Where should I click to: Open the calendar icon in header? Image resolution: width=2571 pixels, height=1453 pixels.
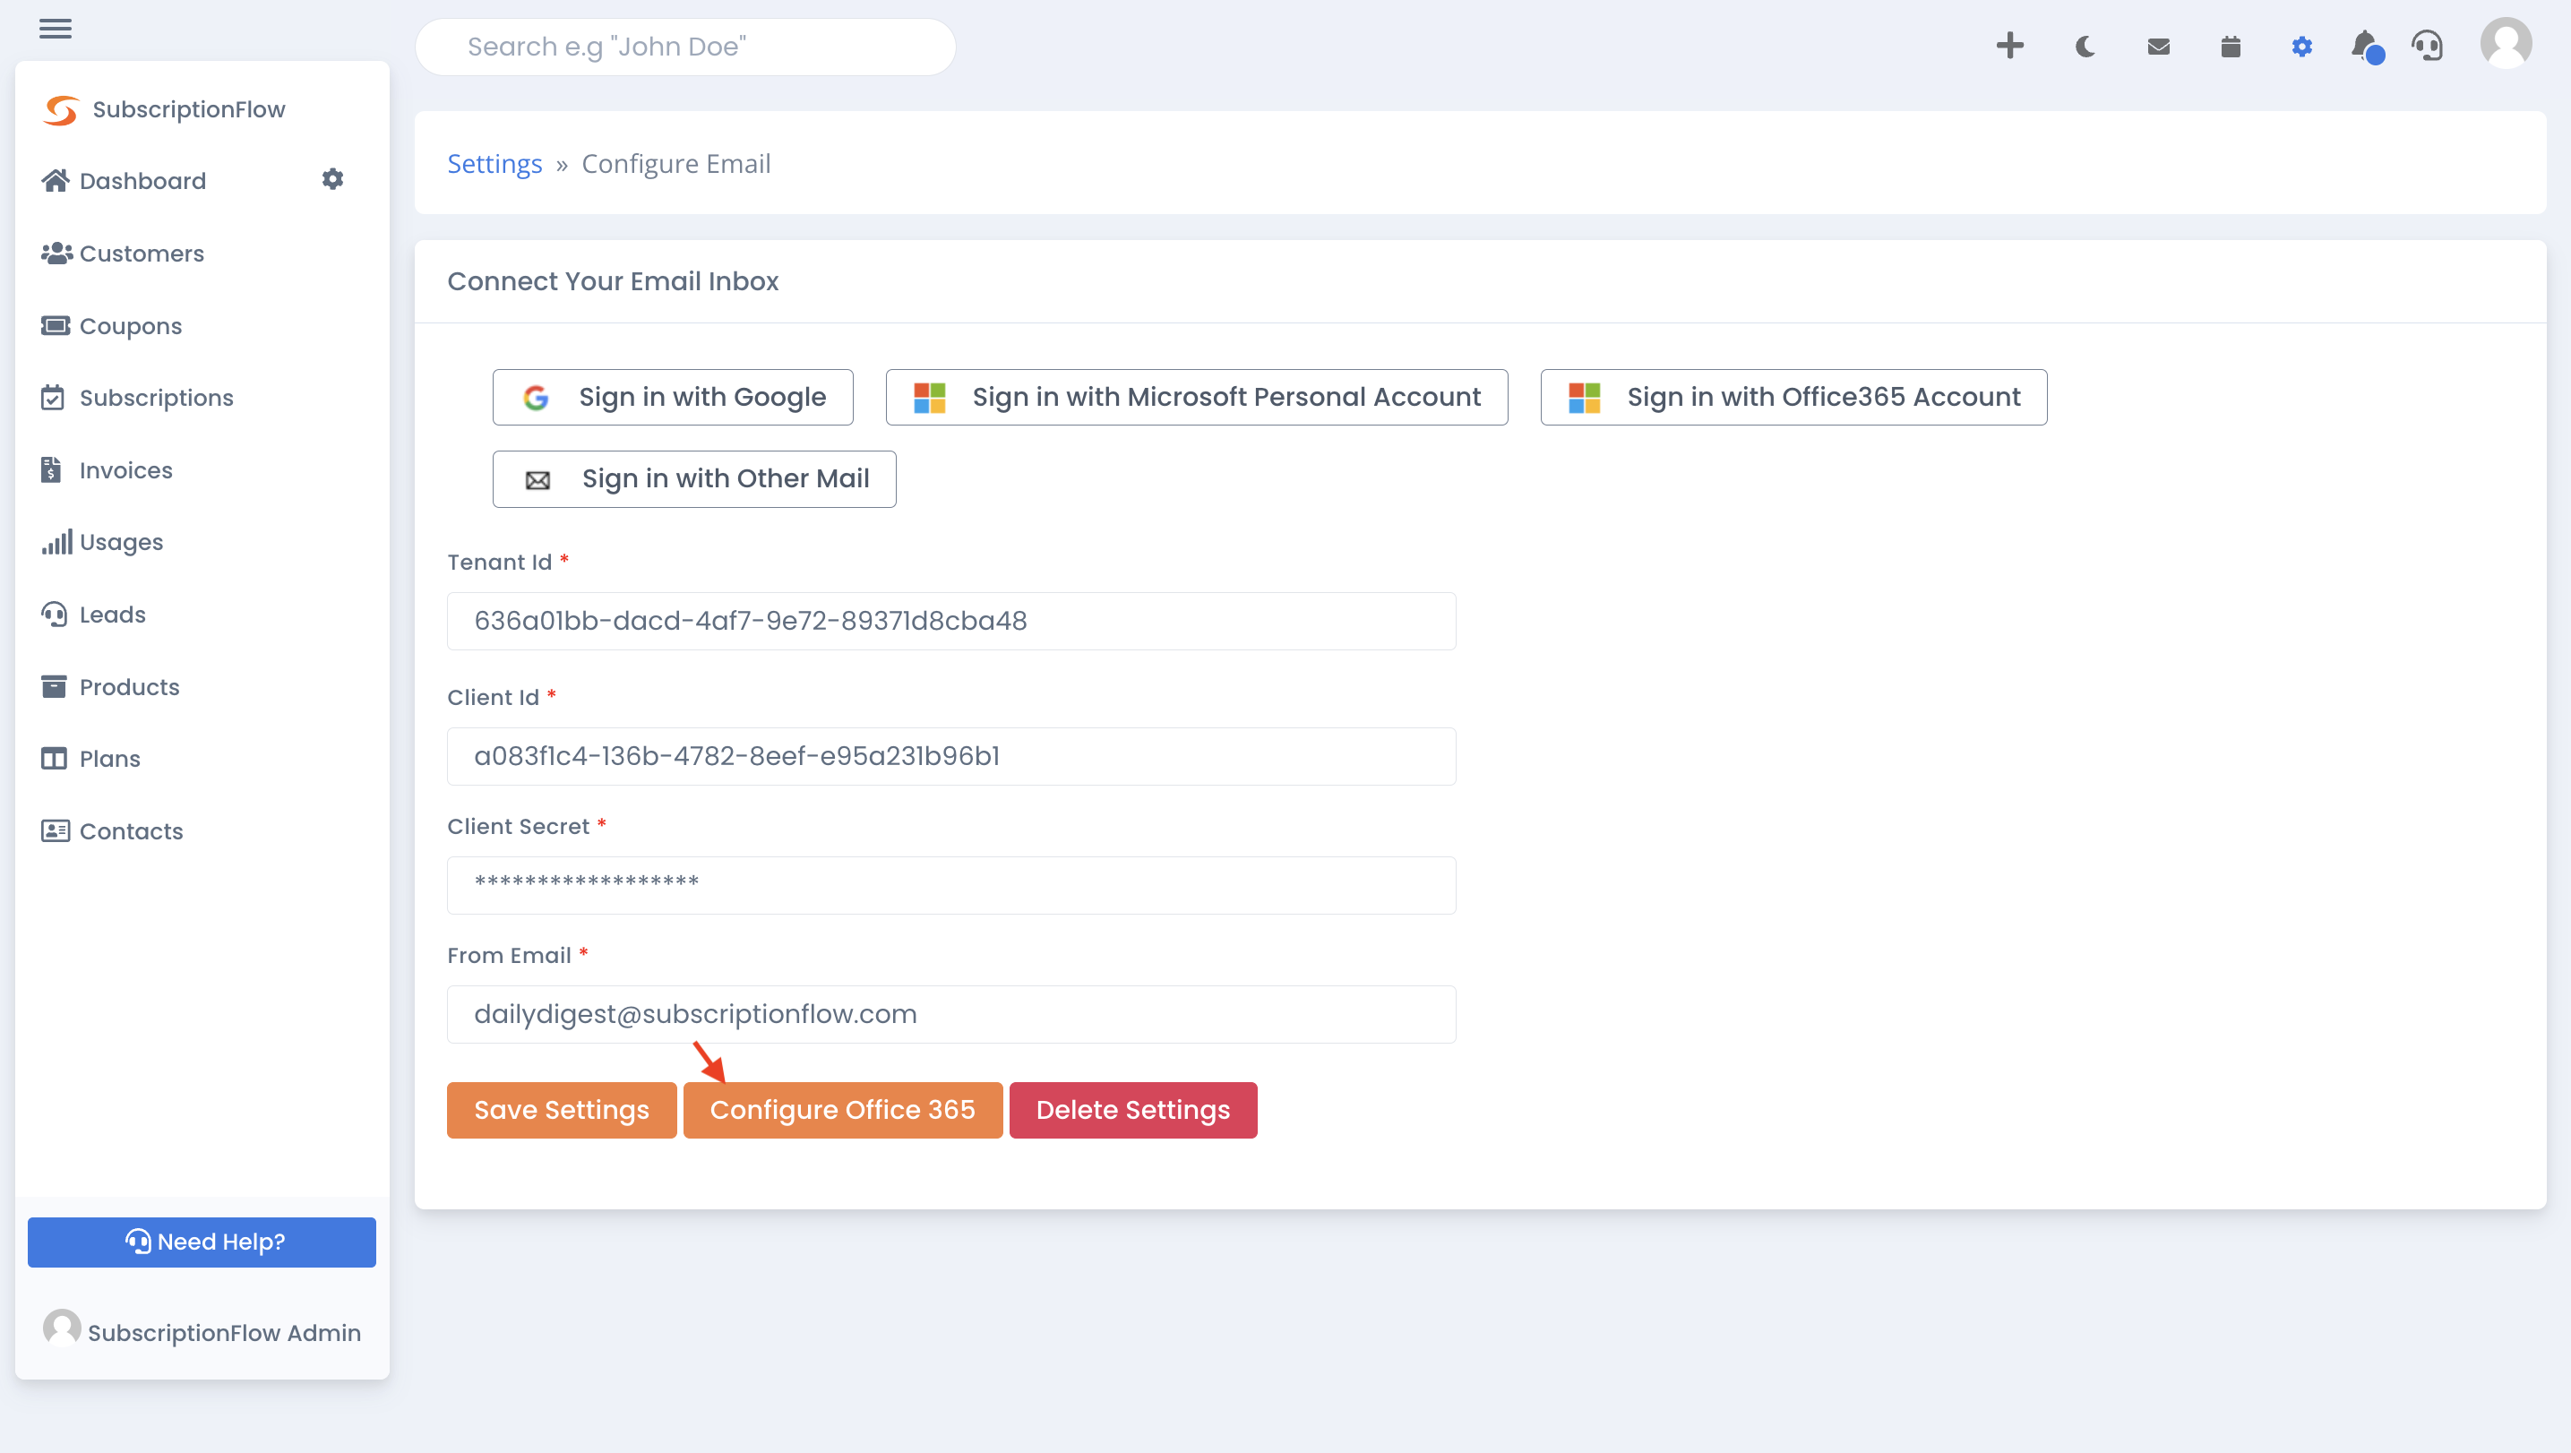[x=2230, y=46]
